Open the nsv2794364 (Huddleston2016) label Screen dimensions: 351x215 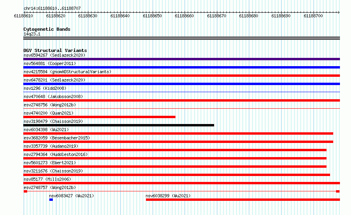(x=56, y=154)
